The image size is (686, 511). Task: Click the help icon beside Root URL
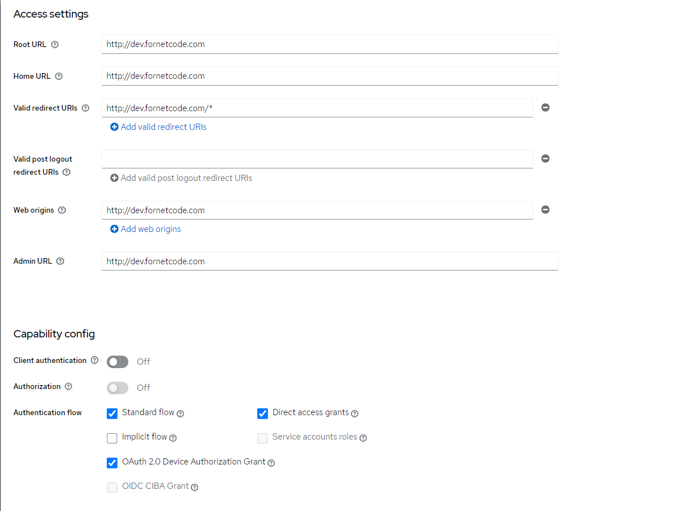[x=55, y=44]
